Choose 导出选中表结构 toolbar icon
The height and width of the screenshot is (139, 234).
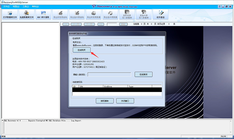[77, 14]
